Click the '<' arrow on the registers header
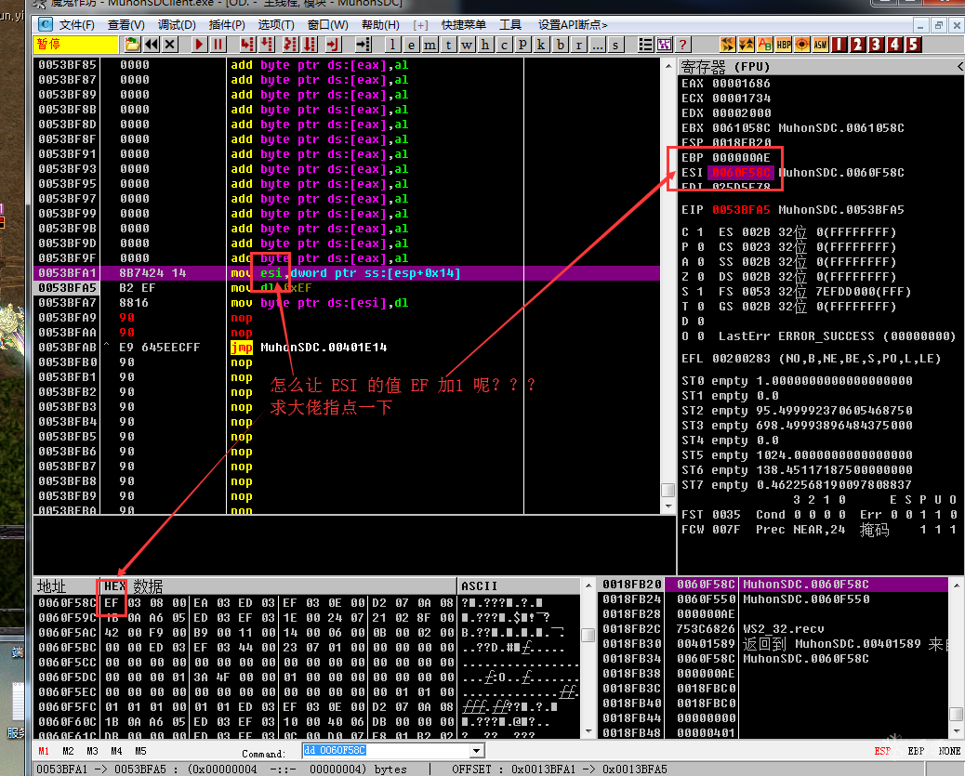Image resolution: width=965 pixels, height=776 pixels. 959,67
